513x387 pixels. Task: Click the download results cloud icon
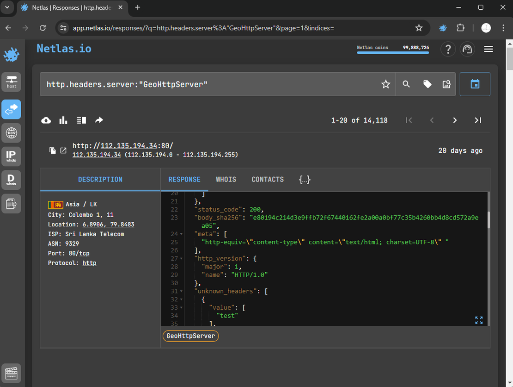[46, 120]
